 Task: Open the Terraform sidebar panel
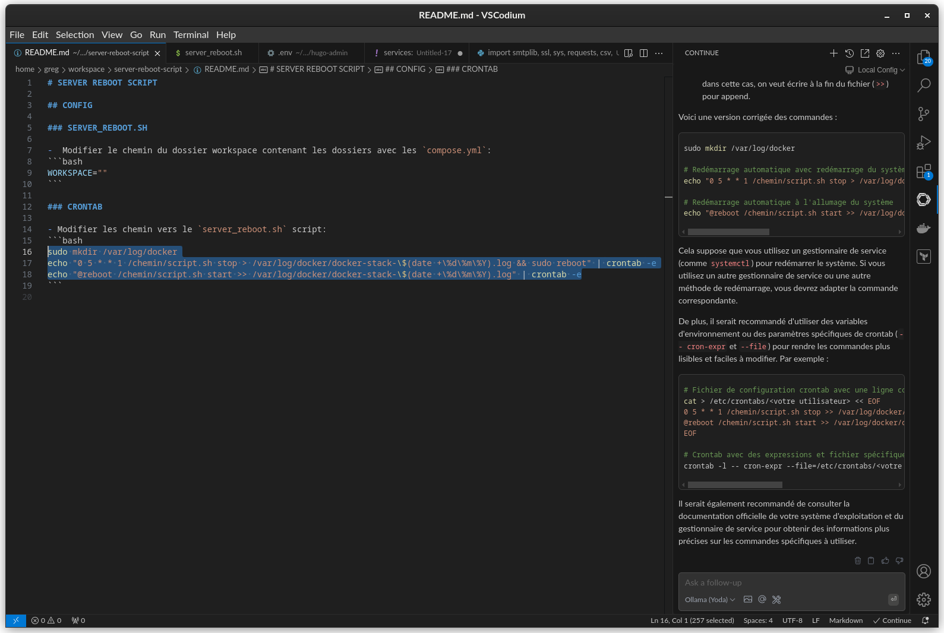point(923,257)
